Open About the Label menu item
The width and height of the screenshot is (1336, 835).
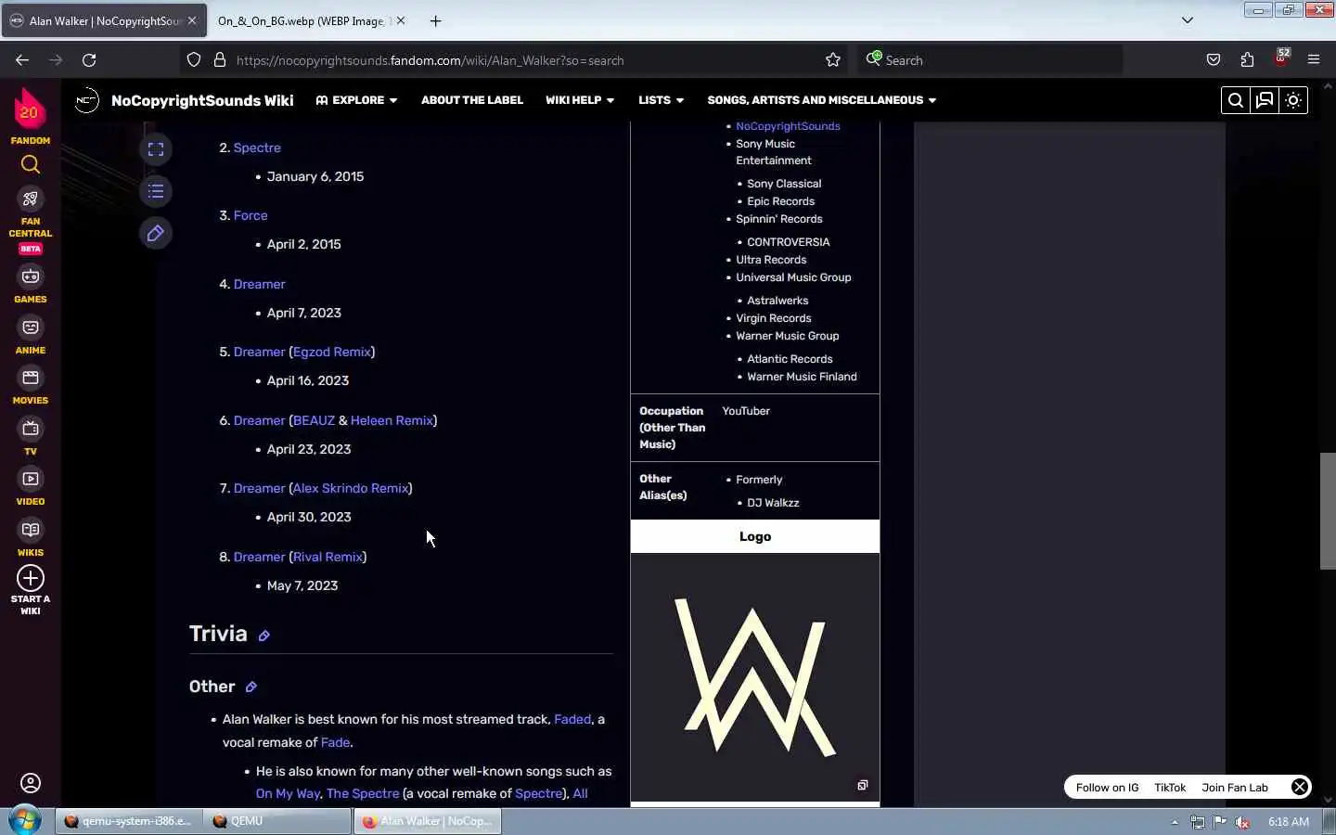[472, 100]
